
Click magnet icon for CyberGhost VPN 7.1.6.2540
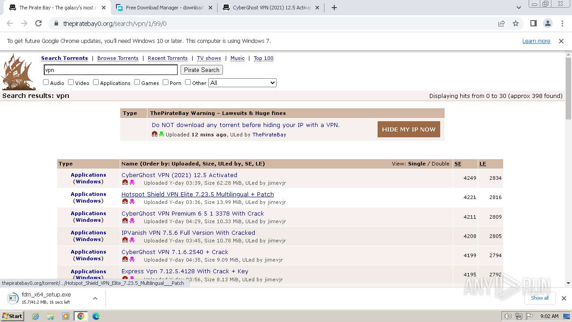point(125,259)
